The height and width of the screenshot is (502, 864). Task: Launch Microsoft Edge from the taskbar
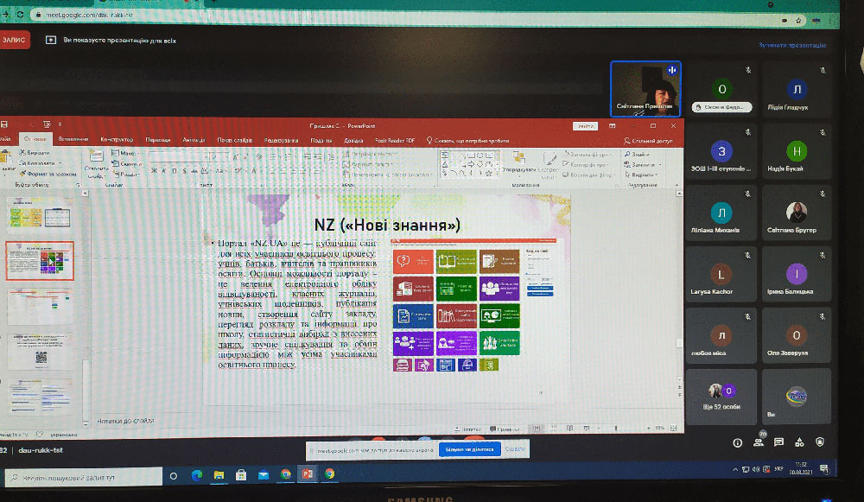(197, 475)
